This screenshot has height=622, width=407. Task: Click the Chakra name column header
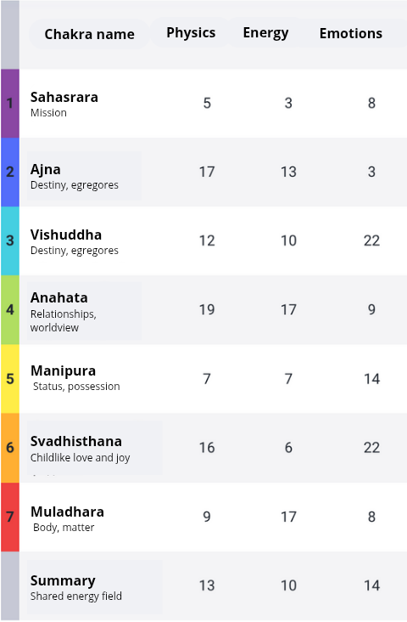[x=90, y=34]
